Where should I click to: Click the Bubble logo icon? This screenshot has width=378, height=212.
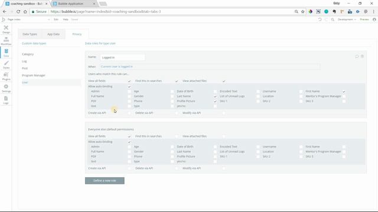(3, 19)
